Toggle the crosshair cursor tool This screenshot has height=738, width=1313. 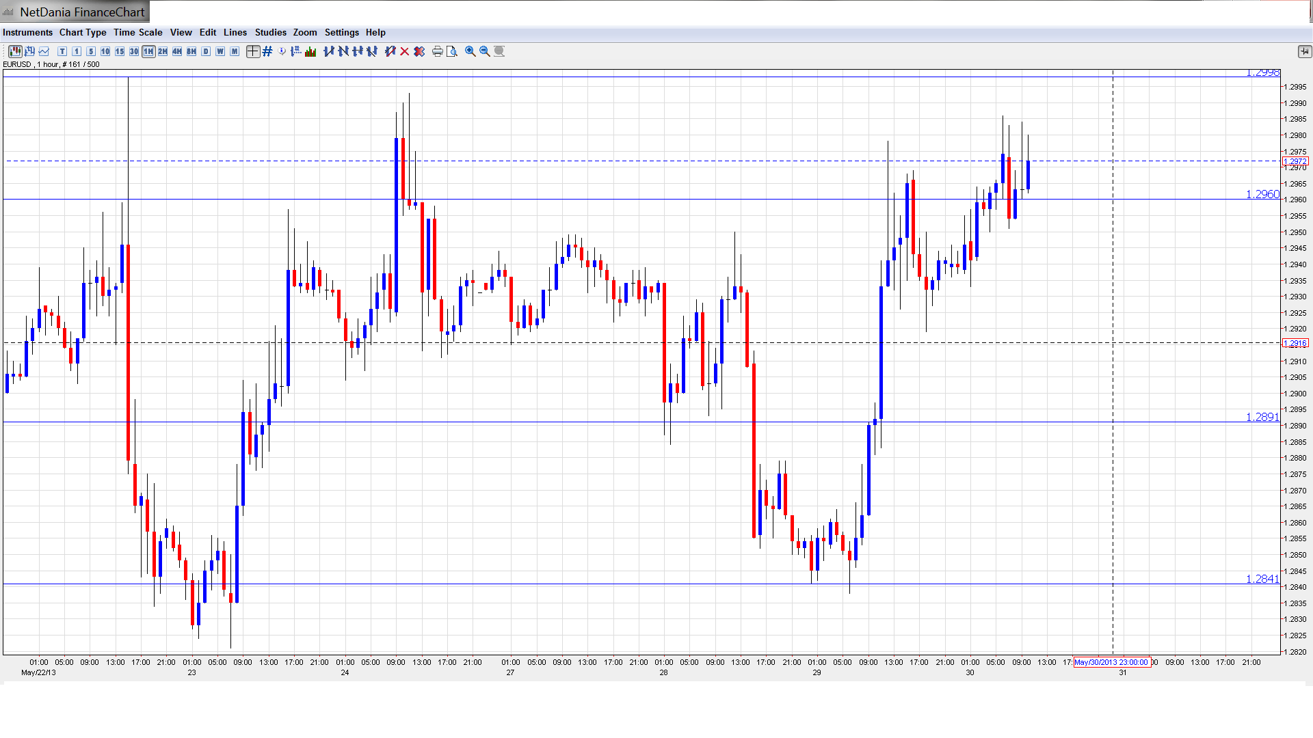point(252,51)
